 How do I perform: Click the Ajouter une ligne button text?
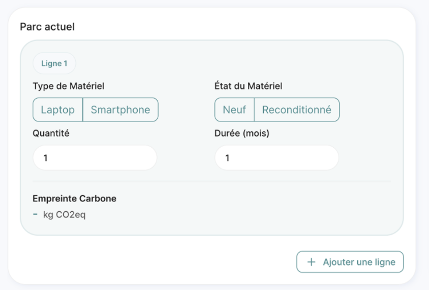(359, 262)
